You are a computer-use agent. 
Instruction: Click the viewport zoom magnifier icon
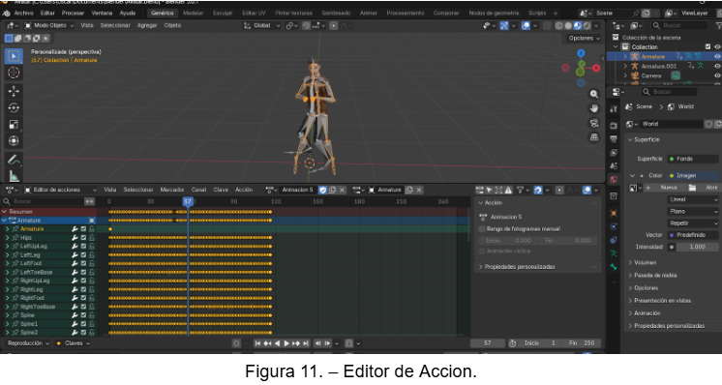594,94
